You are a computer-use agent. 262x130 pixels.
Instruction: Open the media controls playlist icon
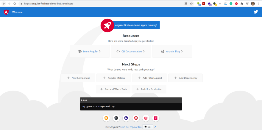click(247, 4)
